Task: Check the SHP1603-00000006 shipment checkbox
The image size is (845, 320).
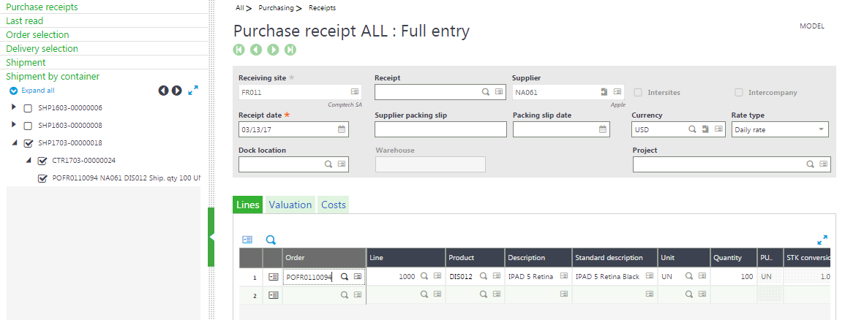Action: [x=28, y=108]
